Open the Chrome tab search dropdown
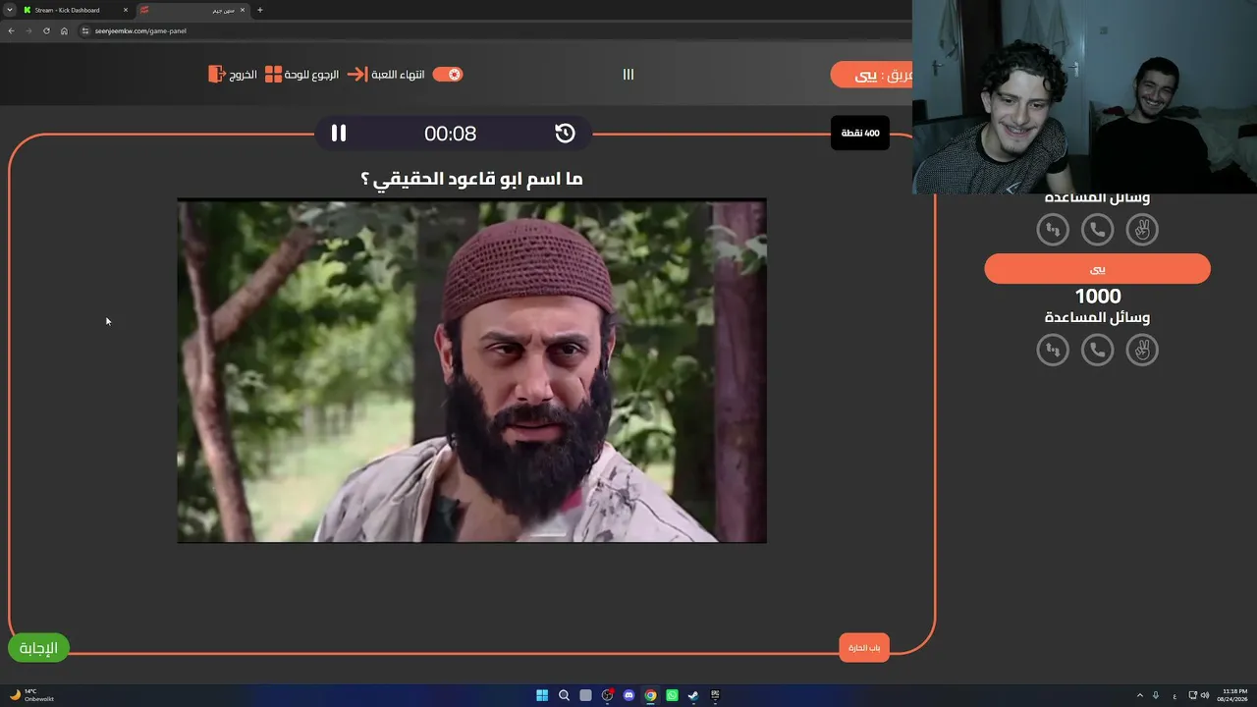1257x707 pixels. [9, 10]
